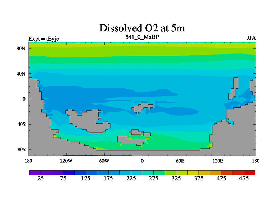
Task: Click the "60W" longitude axis label
Action: click(x=104, y=161)
